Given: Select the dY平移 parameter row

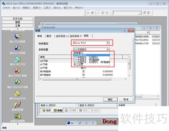Looking at the screenshot, I should [x=83, y=64].
